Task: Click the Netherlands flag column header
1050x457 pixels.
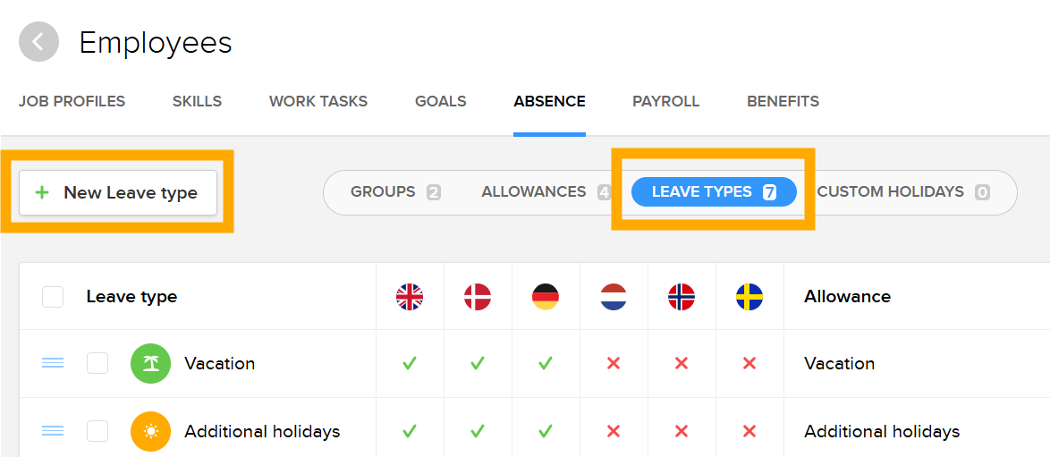Action: tap(614, 297)
